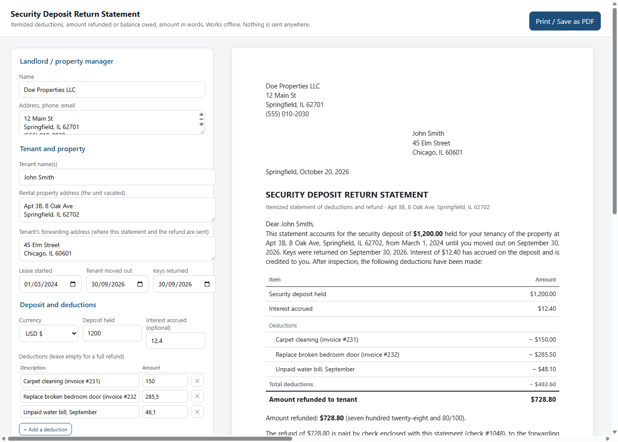Edit Replace broken bedroom door description field
Image resolution: width=618 pixels, height=442 pixels.
80,396
